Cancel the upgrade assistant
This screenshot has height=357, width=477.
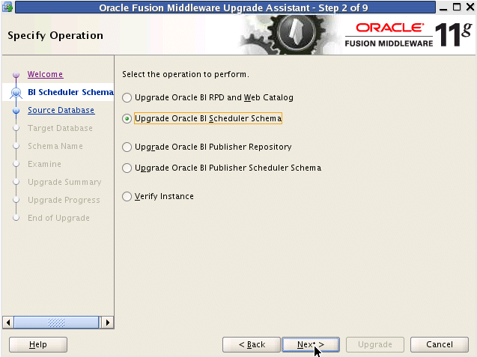(440, 344)
